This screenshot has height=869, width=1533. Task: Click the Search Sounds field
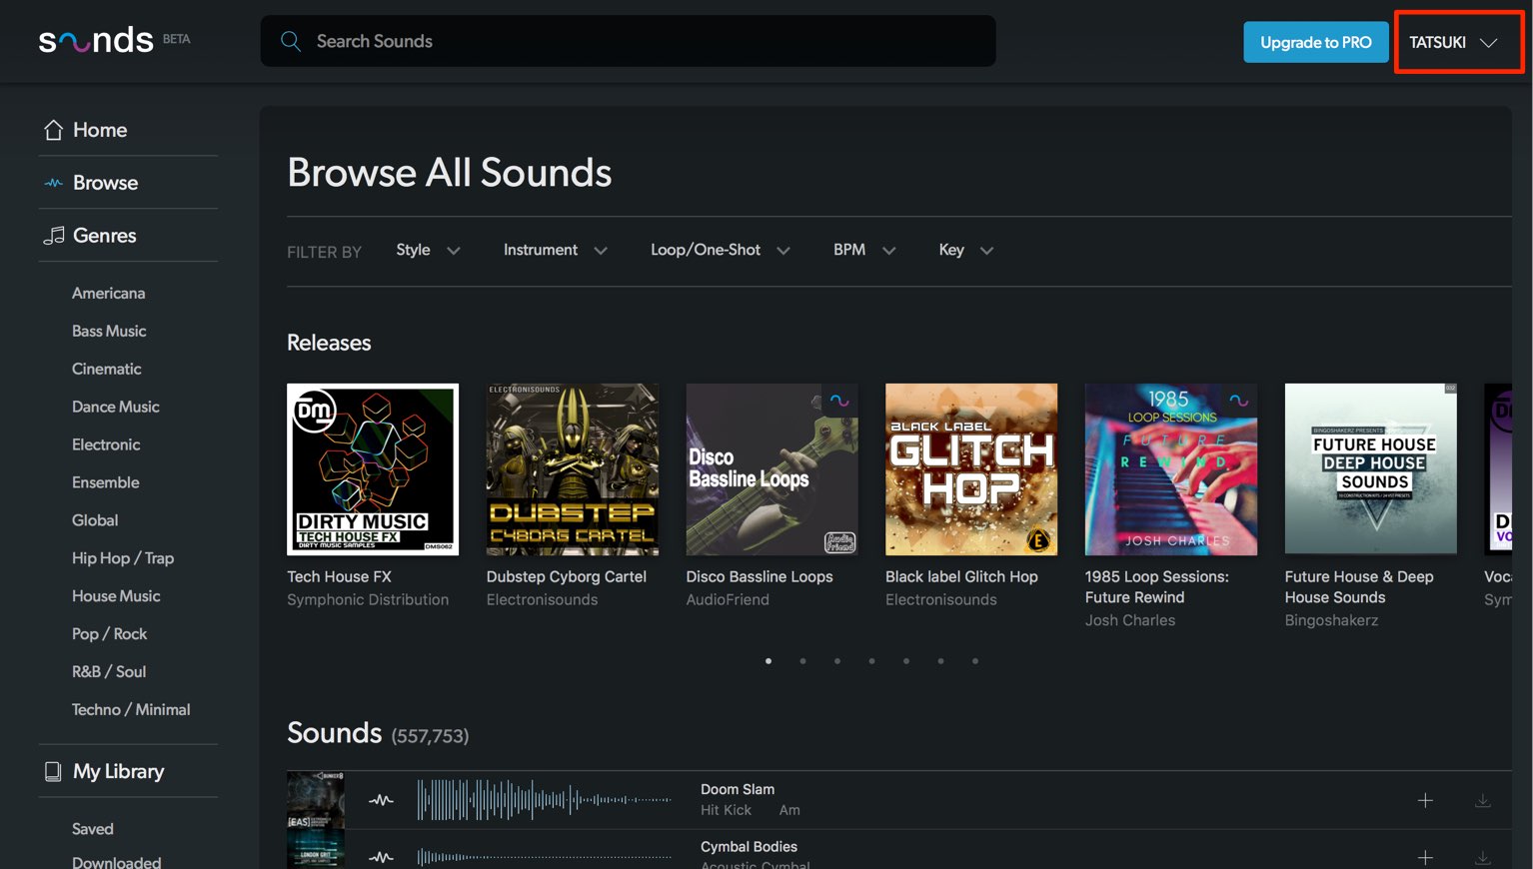[x=628, y=41]
